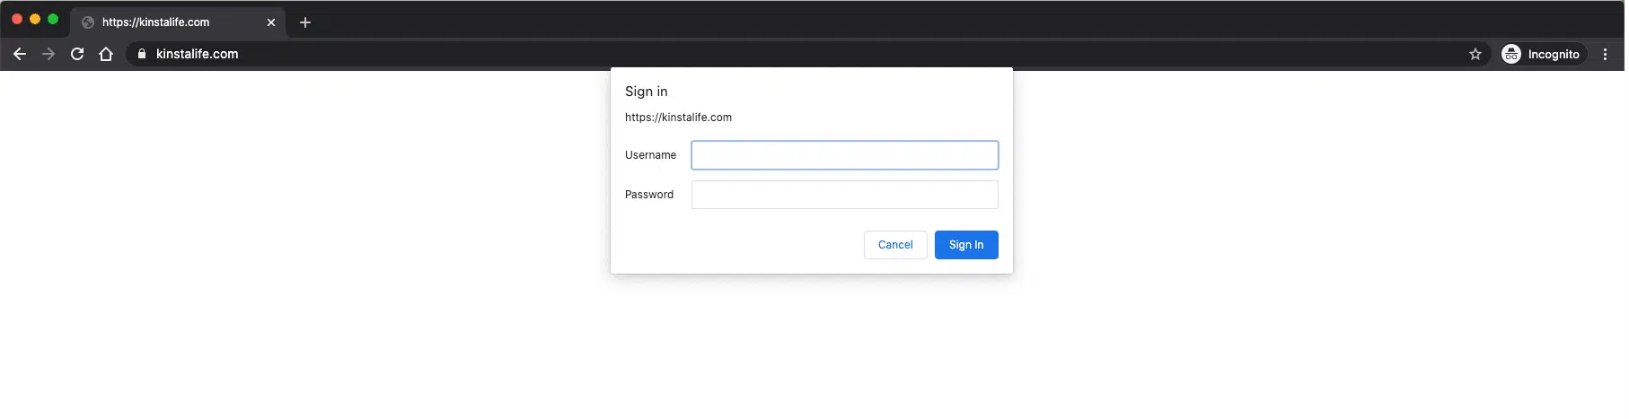Click the lock icon in address bar
Viewport: 1629px width, 419px height.
[141, 54]
